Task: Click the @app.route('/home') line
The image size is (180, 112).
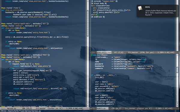Action: pyautogui.click(x=11, y=8)
